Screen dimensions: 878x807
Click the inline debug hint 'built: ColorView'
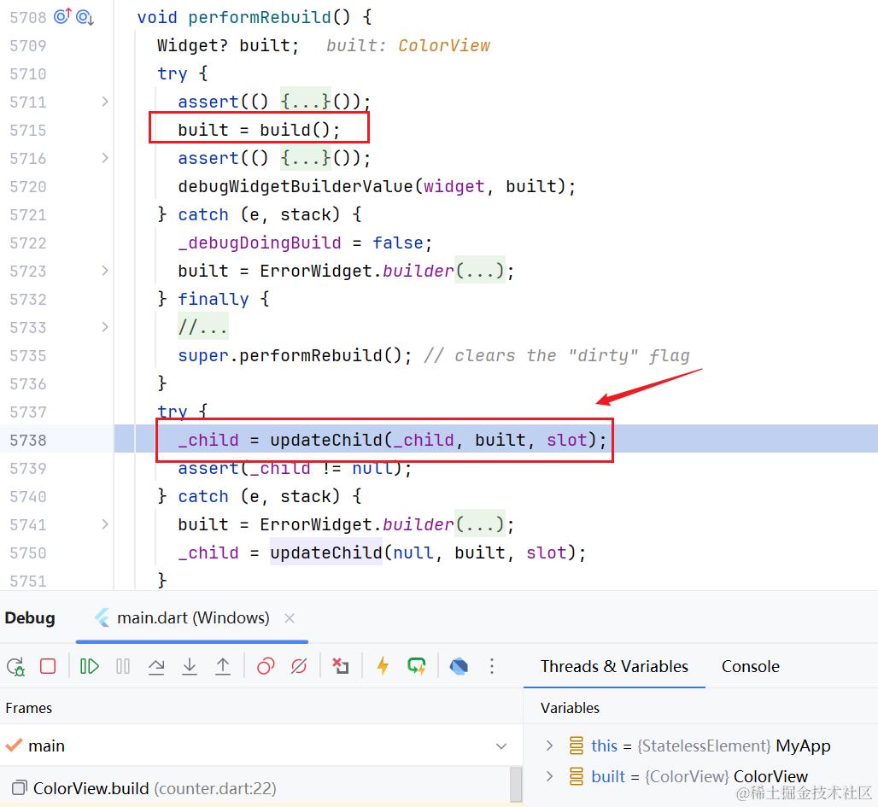[408, 45]
